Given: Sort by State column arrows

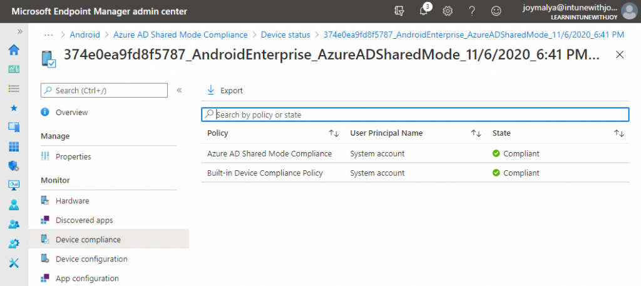Looking at the screenshot, I should click(619, 133).
